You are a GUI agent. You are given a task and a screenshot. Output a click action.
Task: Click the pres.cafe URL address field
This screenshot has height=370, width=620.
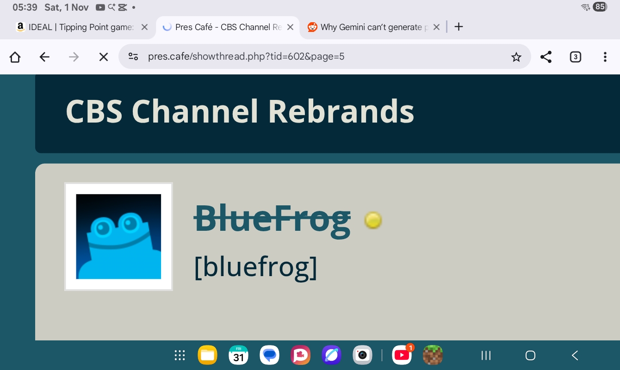click(x=319, y=57)
